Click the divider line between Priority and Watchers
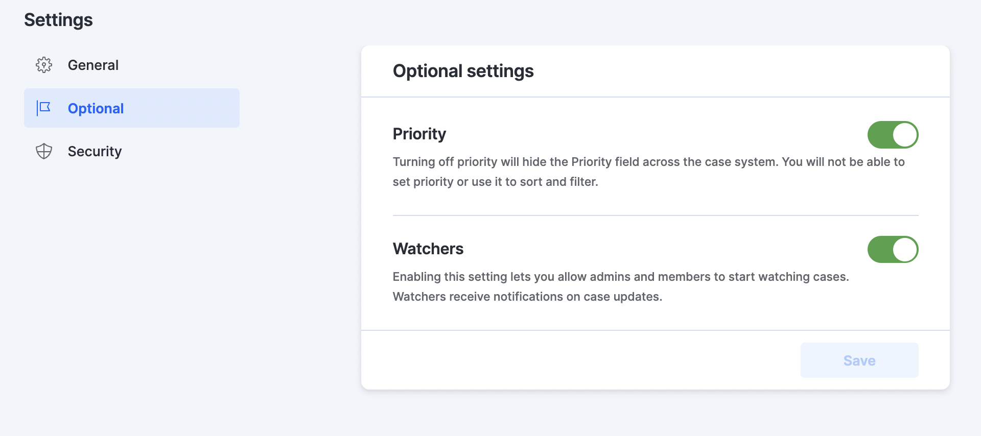The width and height of the screenshot is (981, 436). point(656,215)
